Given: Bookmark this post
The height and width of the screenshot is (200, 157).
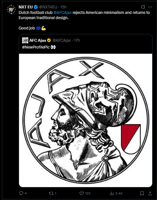Looking at the screenshot, I should [x=142, y=194].
